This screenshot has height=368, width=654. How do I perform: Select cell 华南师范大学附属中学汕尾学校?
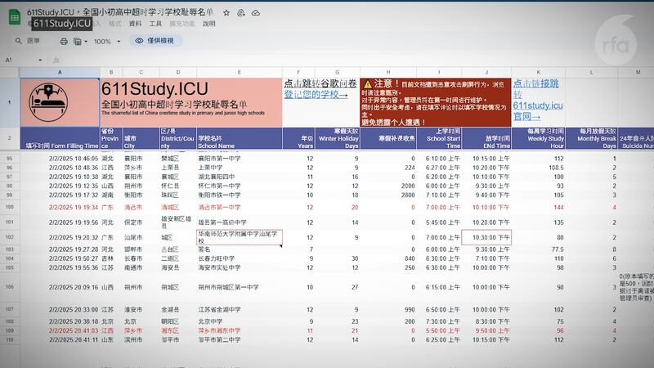pos(240,237)
